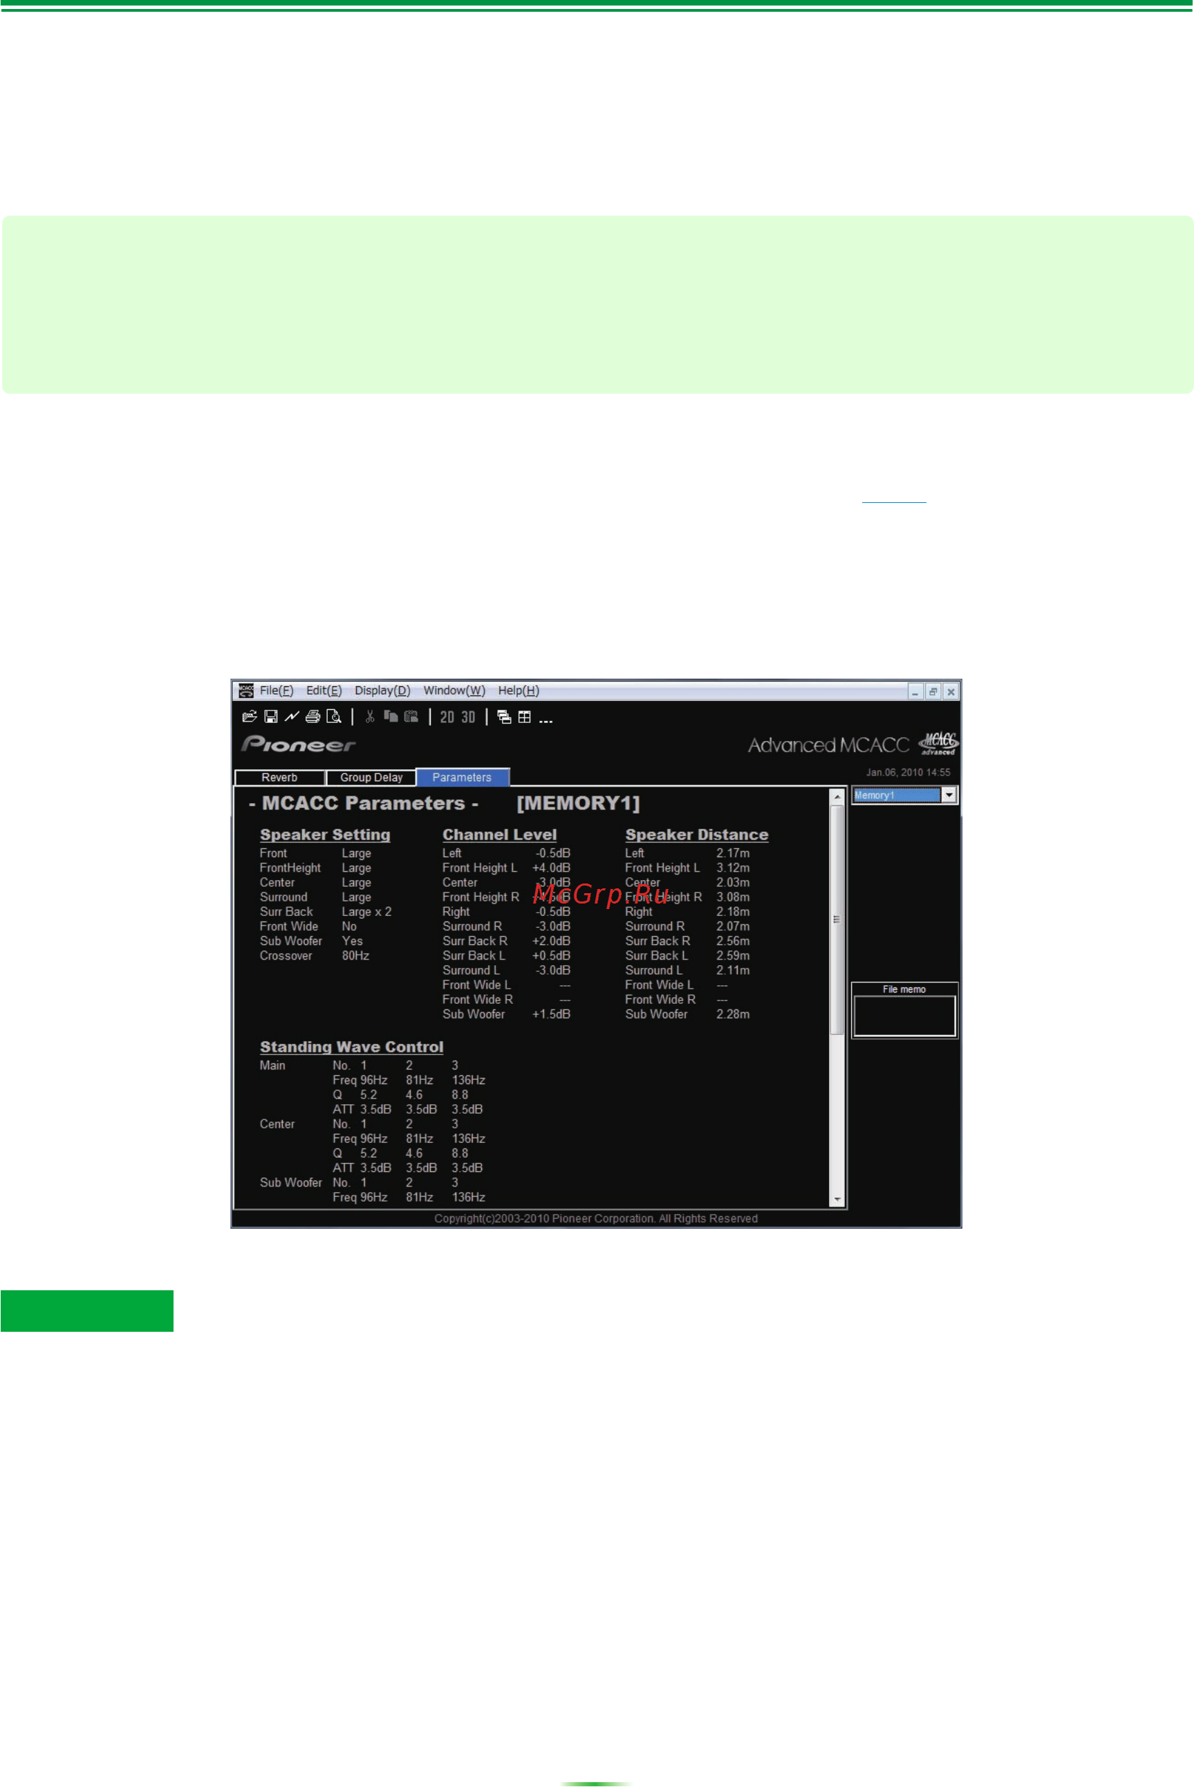Viewport: 1194px width, 1787px height.
Task: Click the Copy icon
Action: tap(391, 716)
